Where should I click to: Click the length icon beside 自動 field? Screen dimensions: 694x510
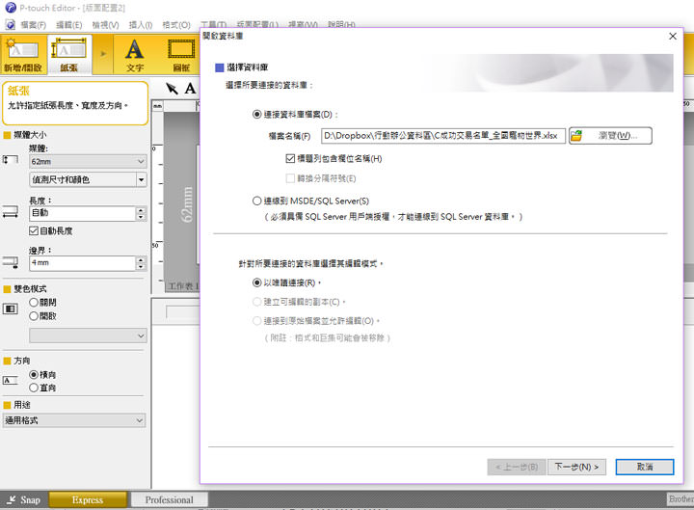click(11, 211)
